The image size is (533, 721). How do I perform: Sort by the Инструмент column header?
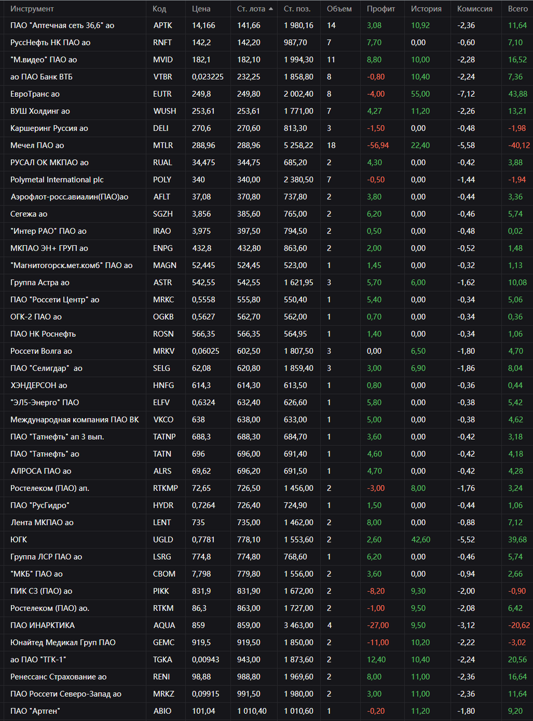point(32,9)
